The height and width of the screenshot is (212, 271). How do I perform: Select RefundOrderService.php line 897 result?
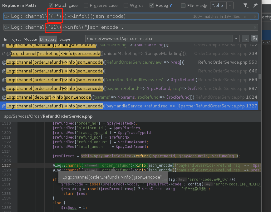pos(129,88)
